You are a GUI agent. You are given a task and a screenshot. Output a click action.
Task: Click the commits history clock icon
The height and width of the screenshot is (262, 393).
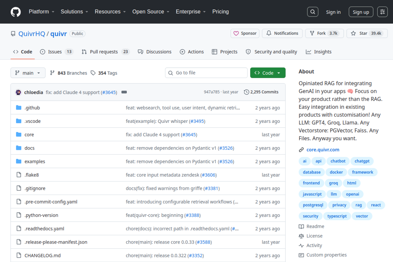coord(247,92)
